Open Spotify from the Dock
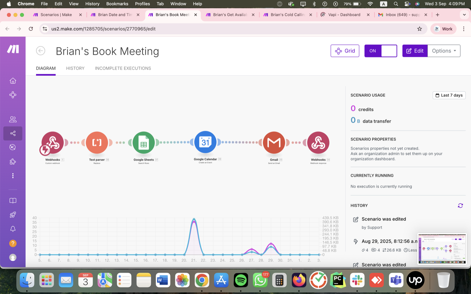This screenshot has height=294, width=471. coord(241,280)
